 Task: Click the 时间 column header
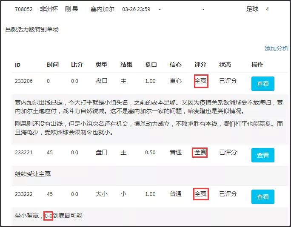pyautogui.click(x=53, y=65)
